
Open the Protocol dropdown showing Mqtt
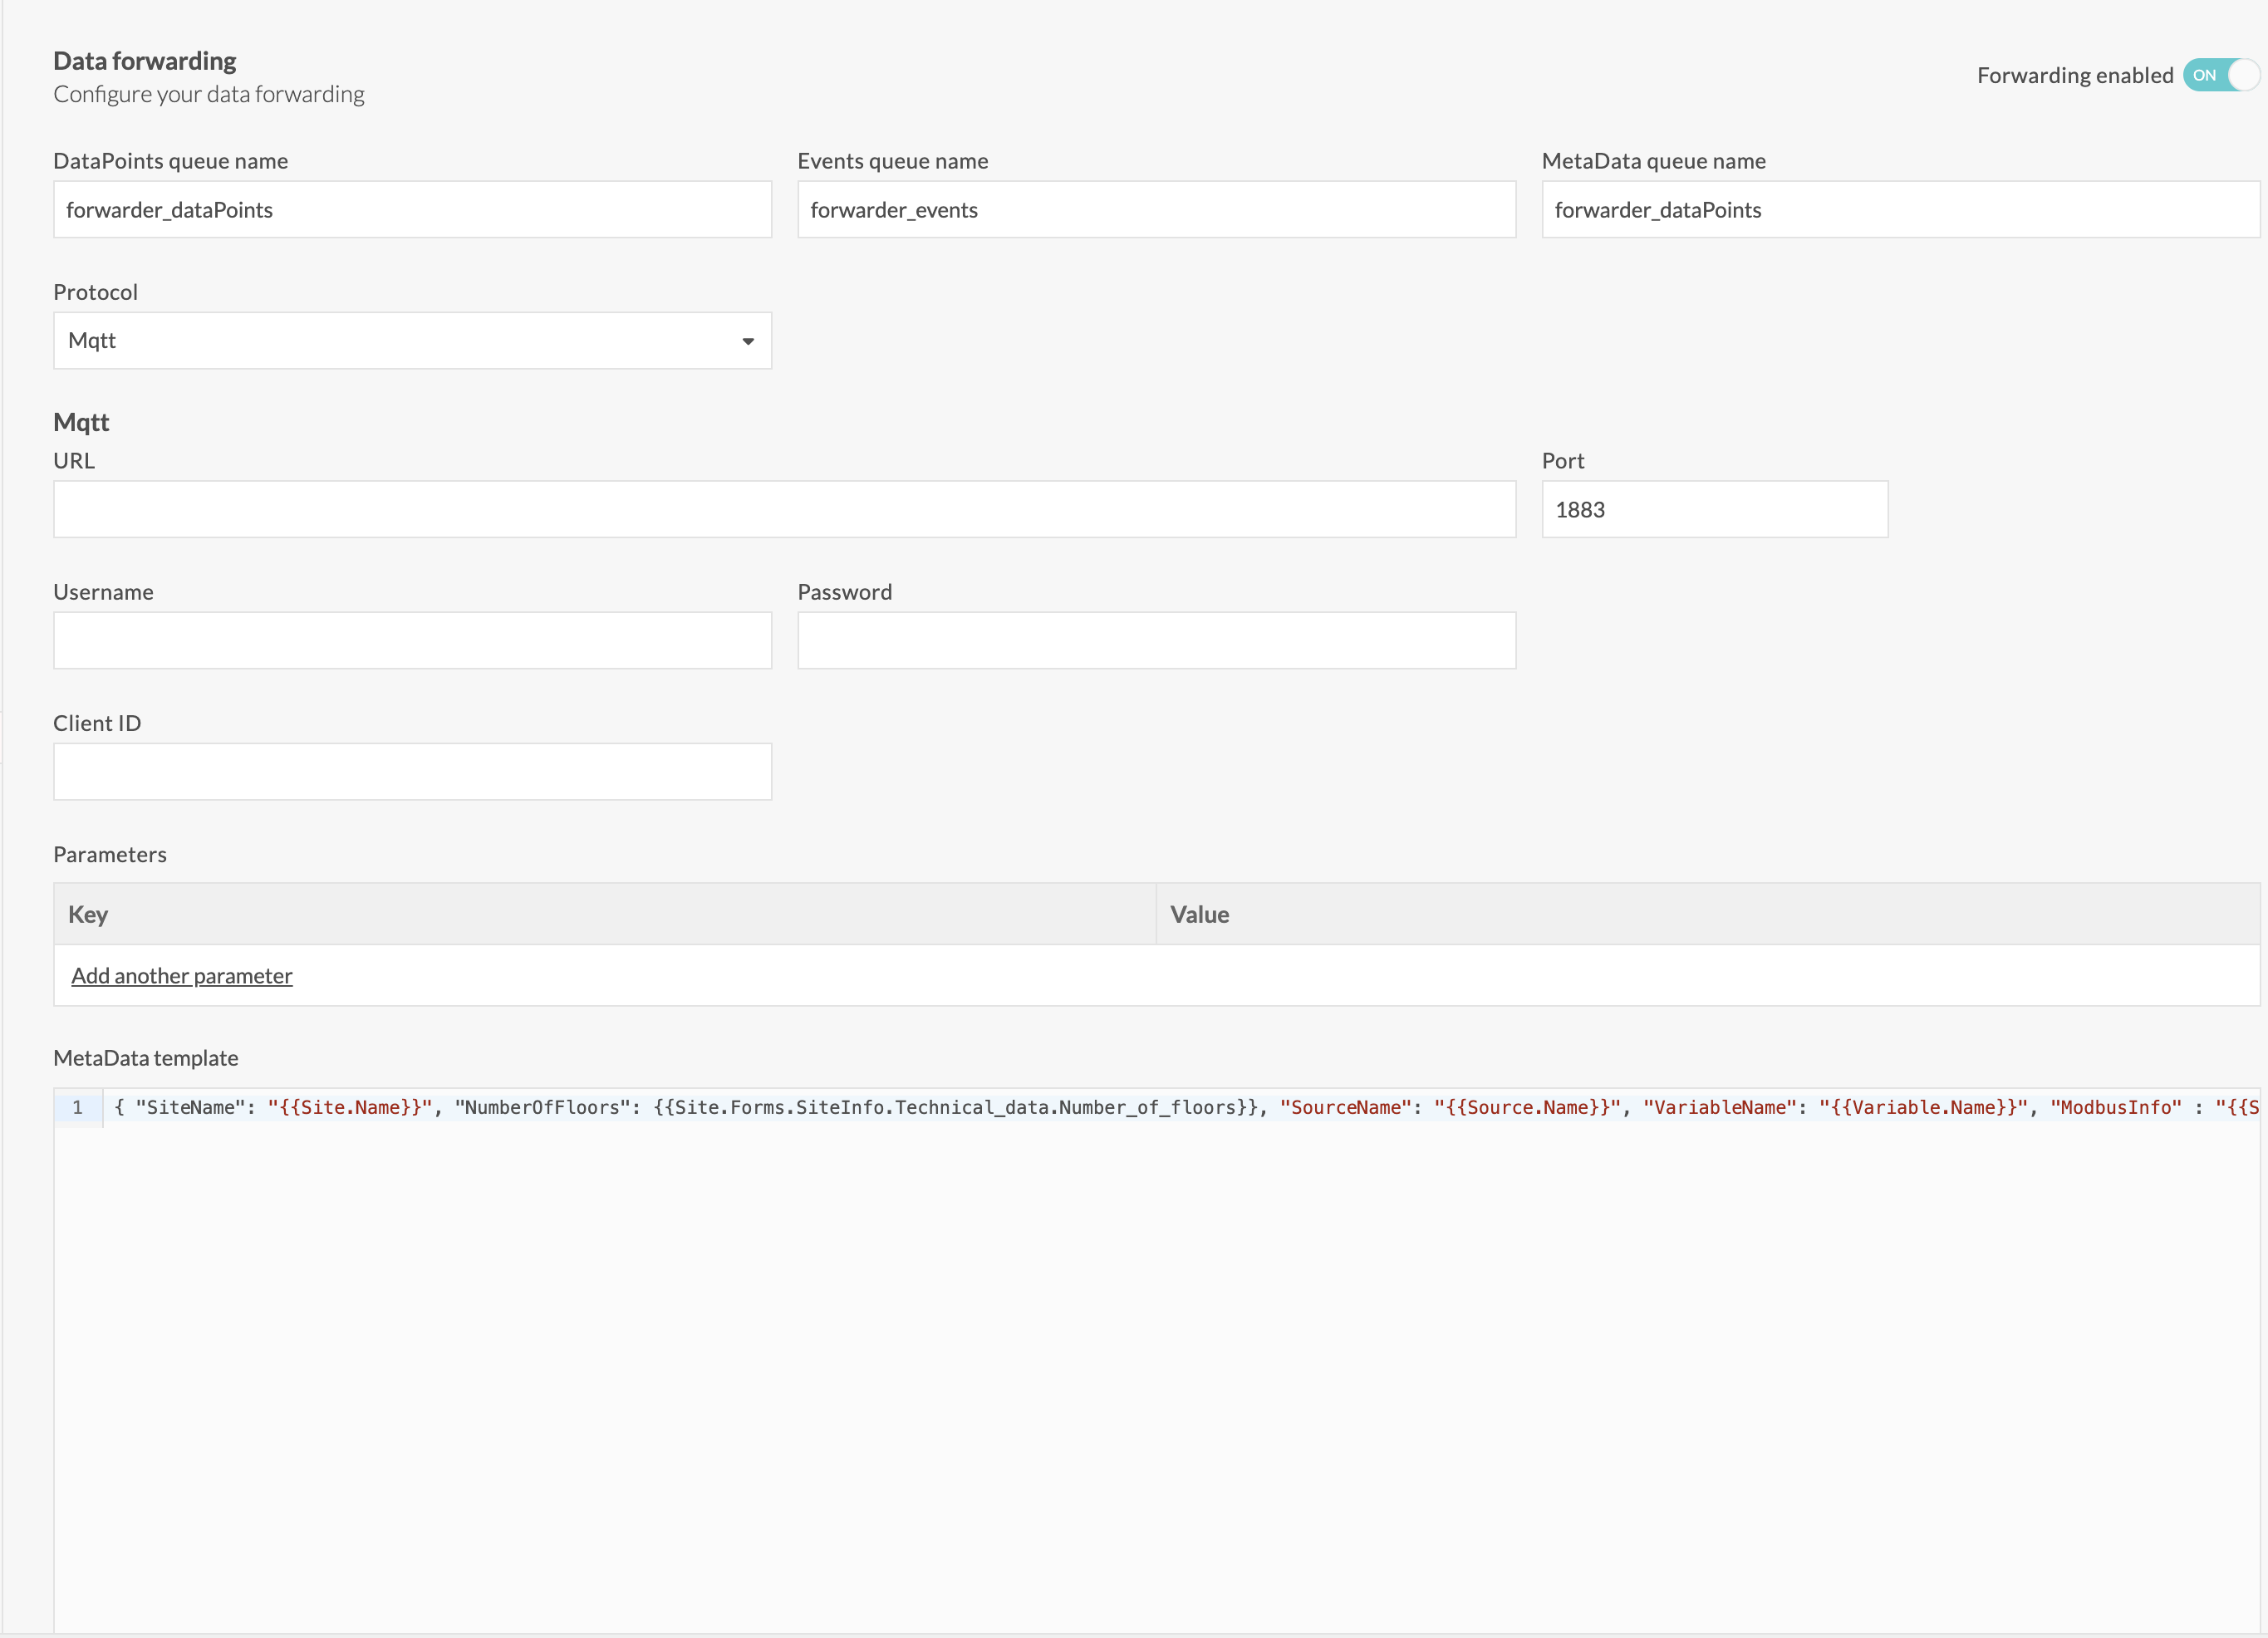click(400, 341)
